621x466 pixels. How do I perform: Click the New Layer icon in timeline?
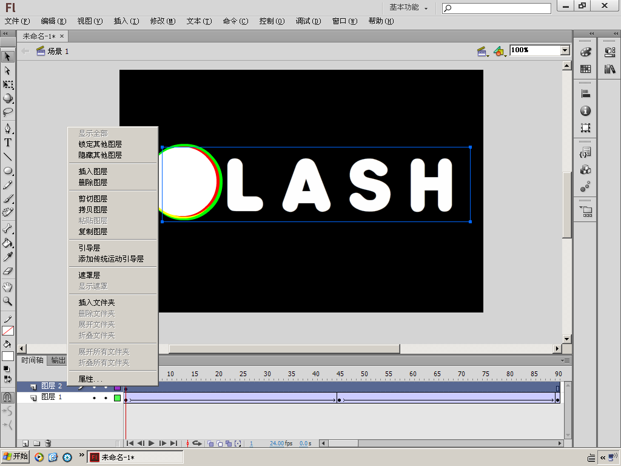click(25, 443)
